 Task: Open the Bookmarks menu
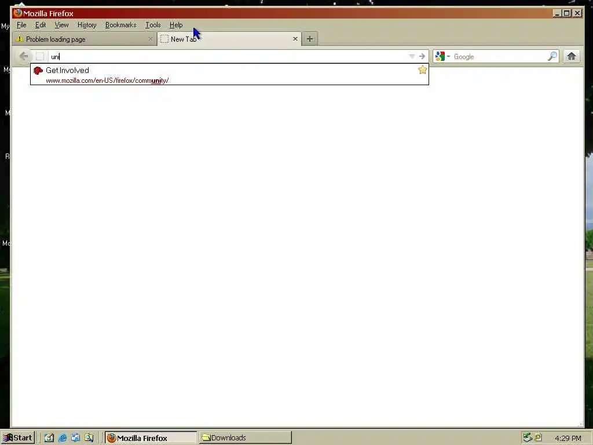(x=120, y=25)
